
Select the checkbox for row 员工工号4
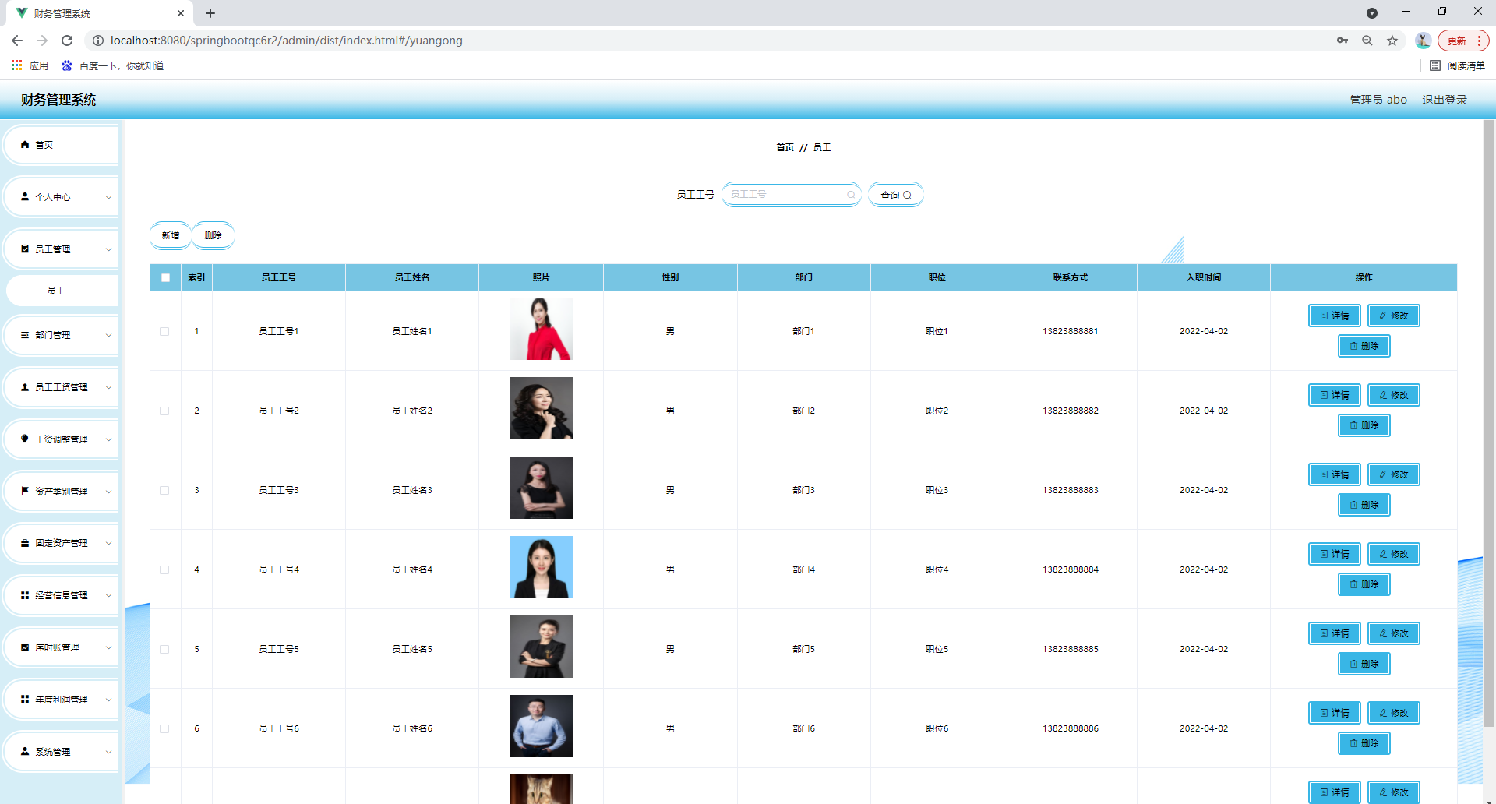[x=164, y=569]
